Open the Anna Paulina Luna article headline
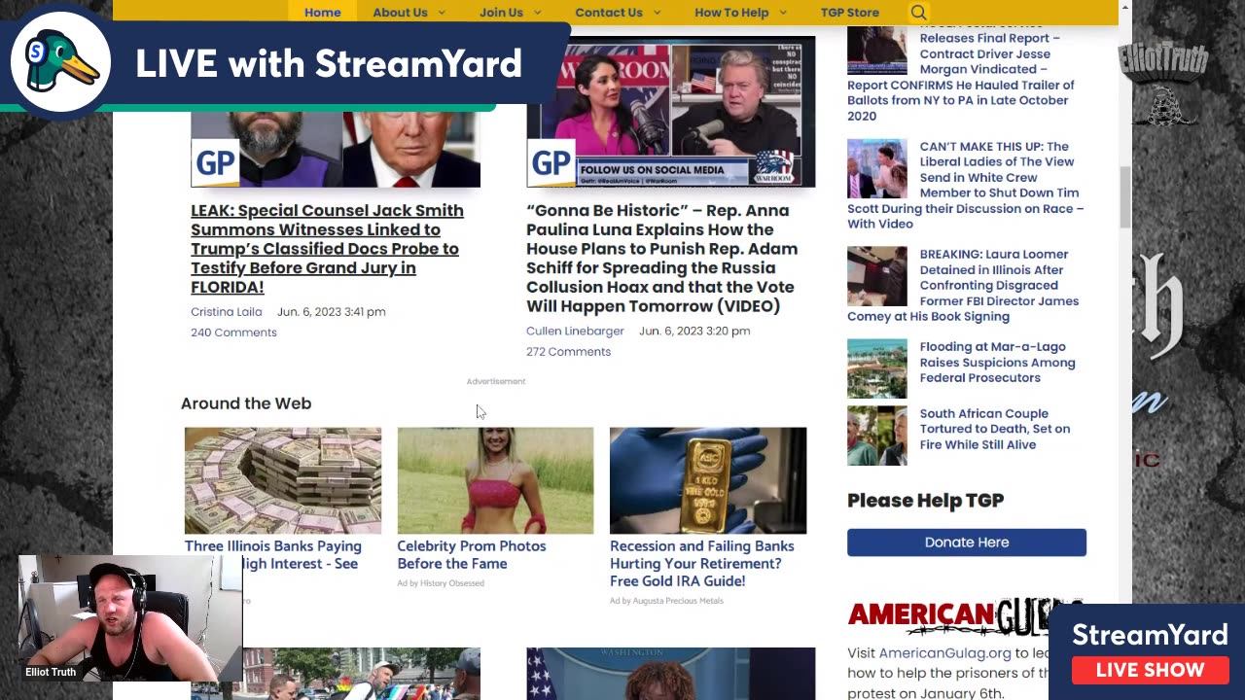 click(x=661, y=258)
